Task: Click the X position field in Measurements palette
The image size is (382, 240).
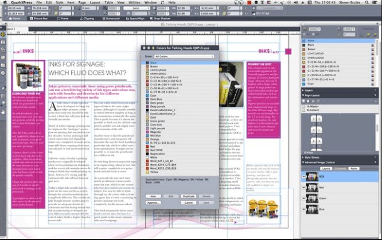Action: 15,8
